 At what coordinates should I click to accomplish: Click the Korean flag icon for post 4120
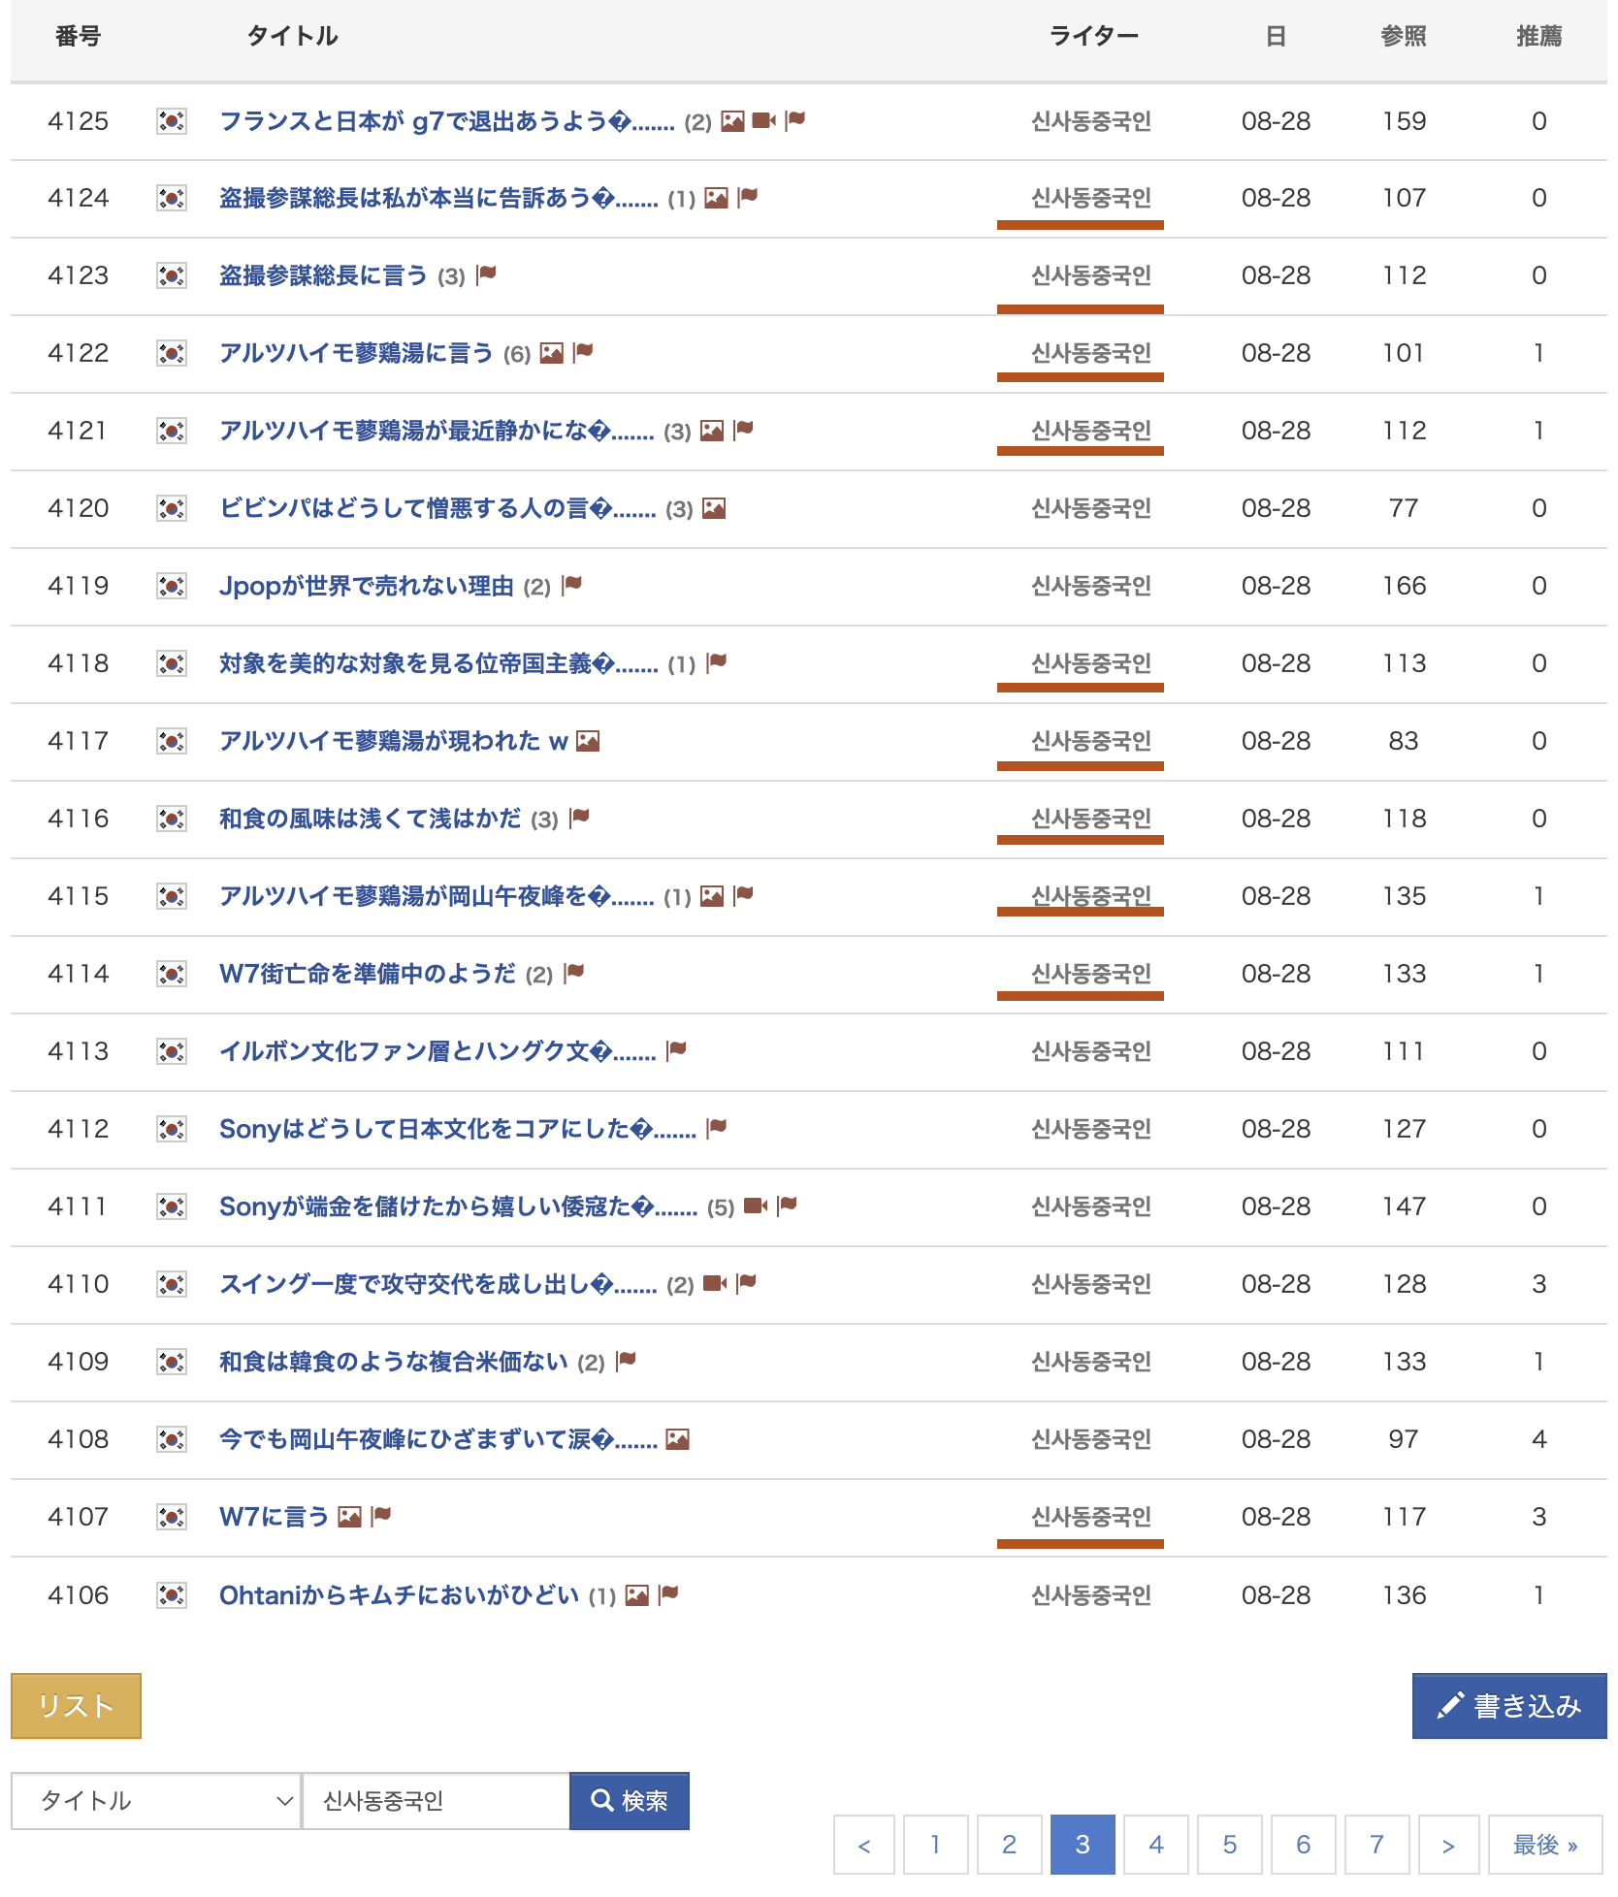(x=172, y=508)
